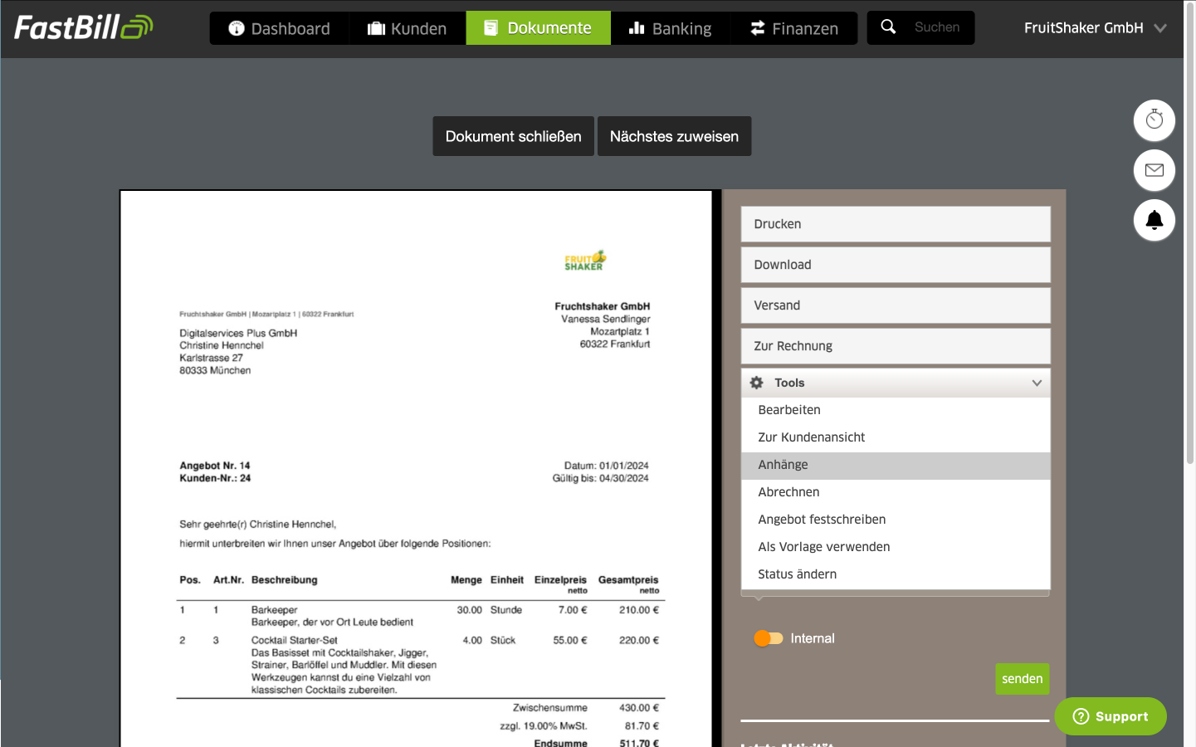Select Angebot festschreiben in Tools menu
The image size is (1196, 747).
click(x=896, y=520)
